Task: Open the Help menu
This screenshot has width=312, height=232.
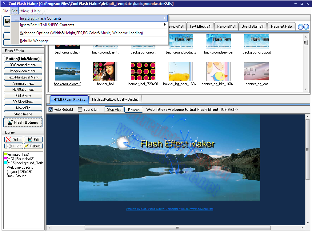Action: click(36, 11)
